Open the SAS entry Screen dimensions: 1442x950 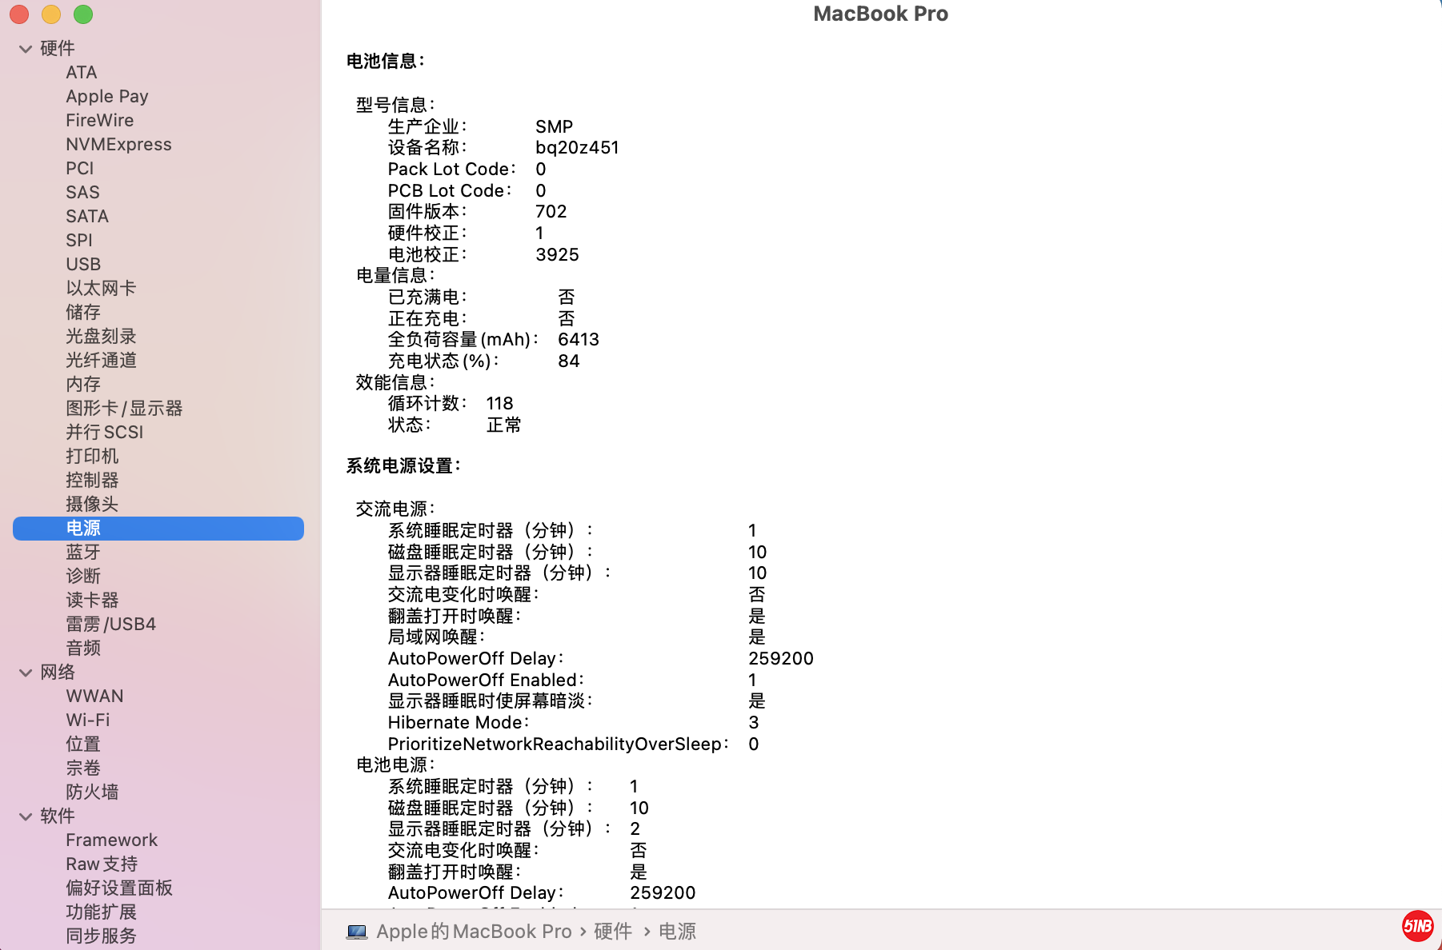(x=82, y=193)
